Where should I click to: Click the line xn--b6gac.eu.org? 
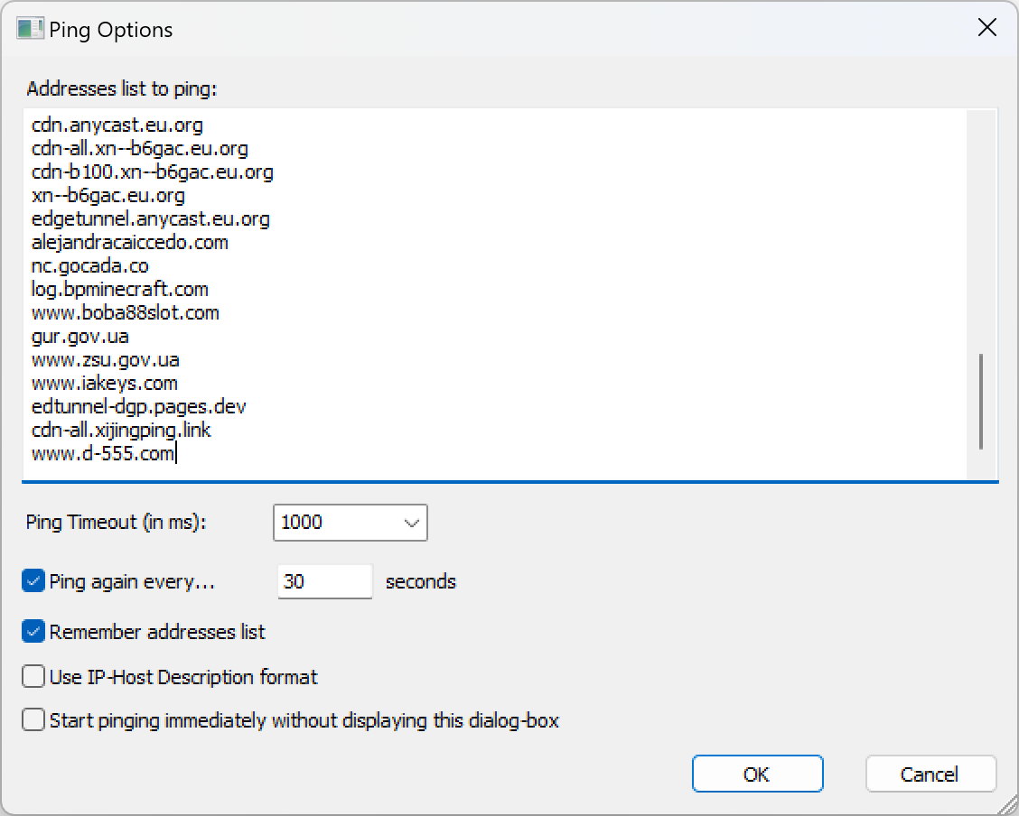tap(108, 195)
